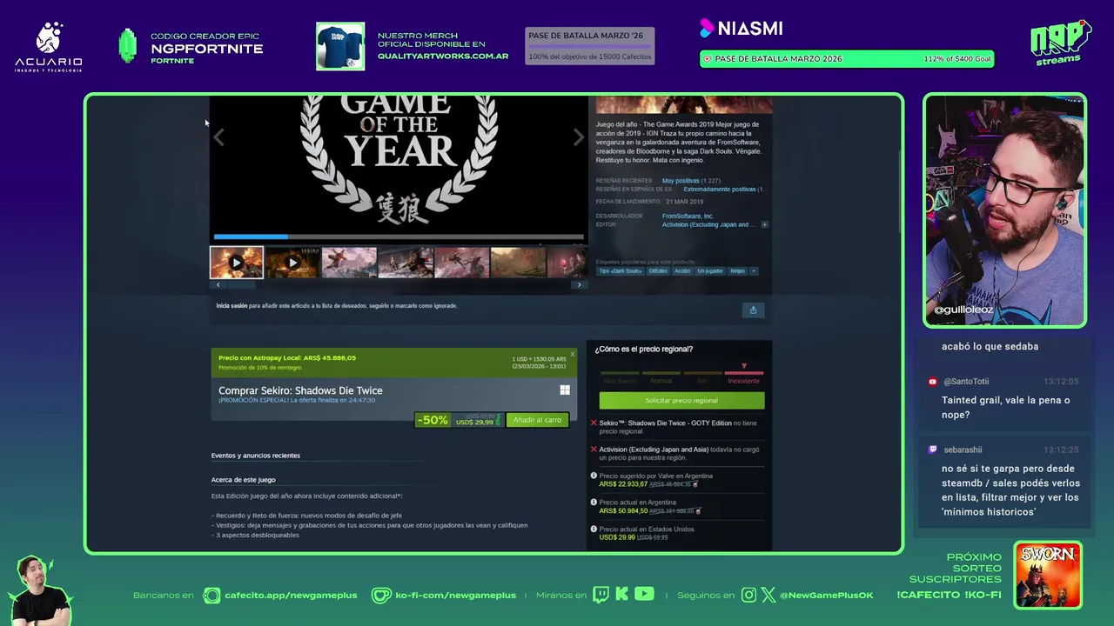Open the fourth screenshot thumbnail in the media strip
The image size is (1114, 626).
click(406, 263)
